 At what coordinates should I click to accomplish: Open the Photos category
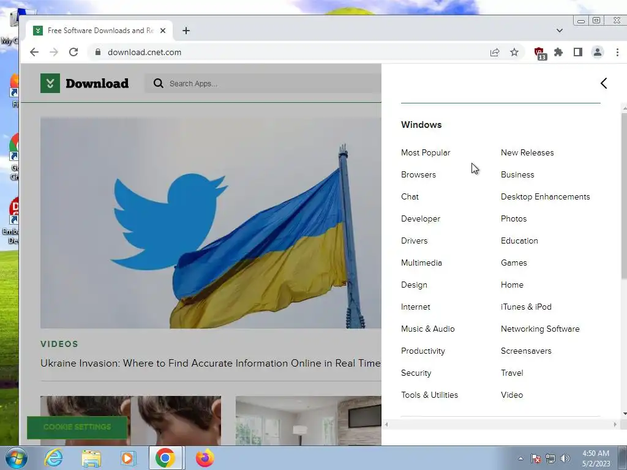pyautogui.click(x=514, y=218)
